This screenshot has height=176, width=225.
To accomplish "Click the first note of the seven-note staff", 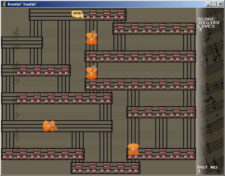I will click(x=22, y=98).
